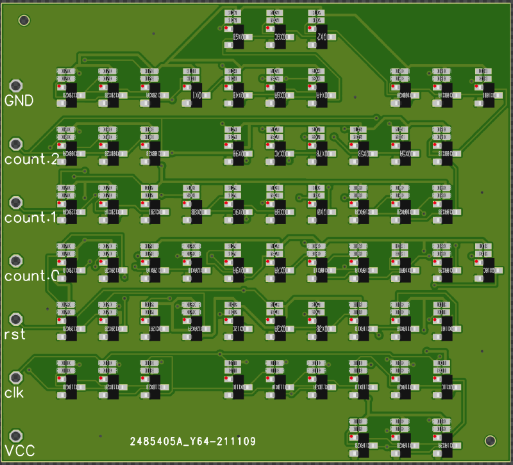Select the transistor labeled 0X2

tap(322, 37)
